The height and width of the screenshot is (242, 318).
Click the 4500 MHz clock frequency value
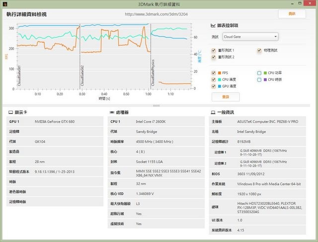pyautogui.click(x=155, y=142)
